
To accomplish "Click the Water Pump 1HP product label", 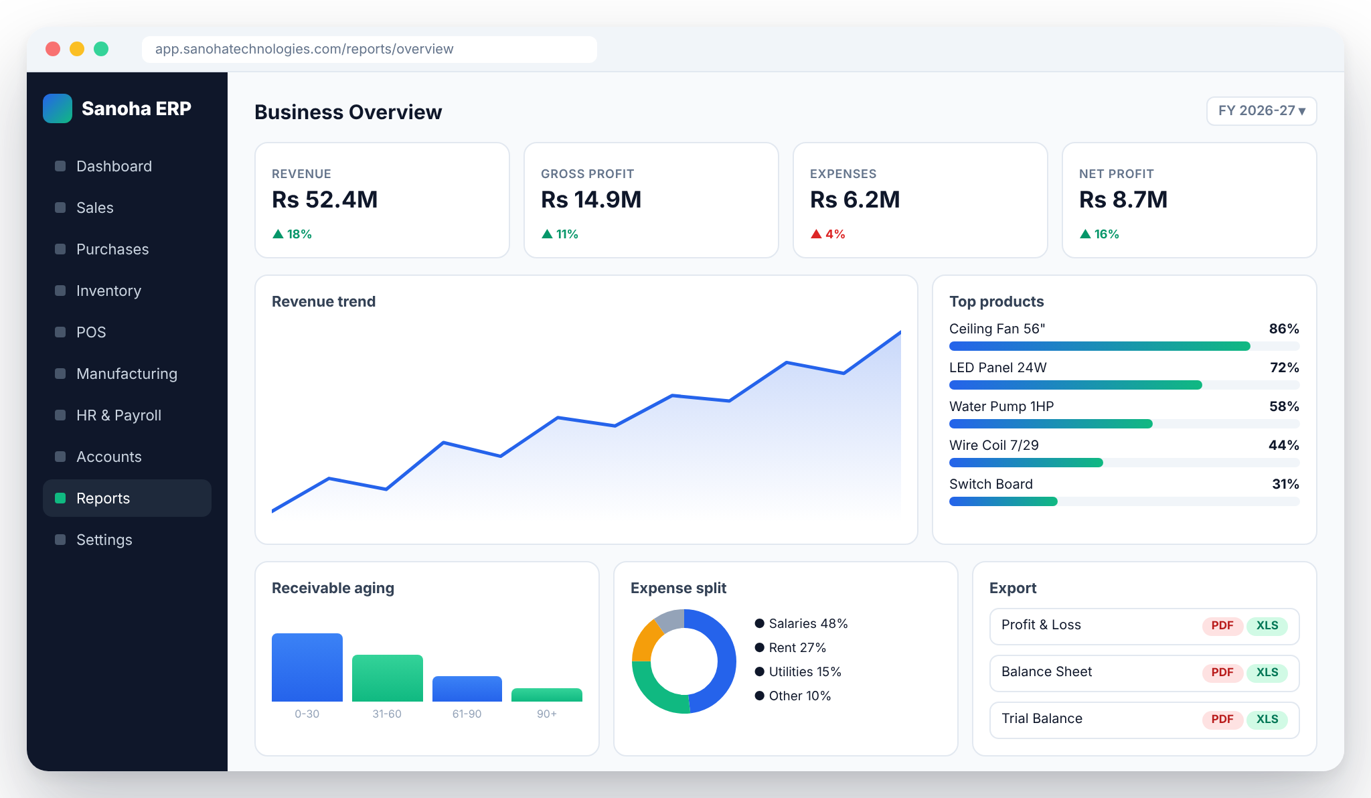I will (x=1001, y=406).
